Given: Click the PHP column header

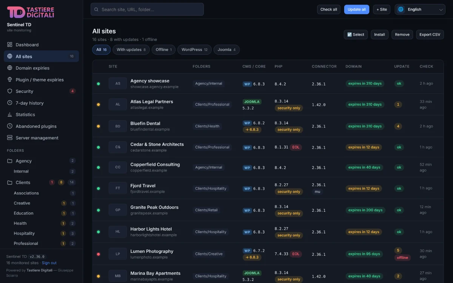Looking at the screenshot, I should (x=279, y=66).
